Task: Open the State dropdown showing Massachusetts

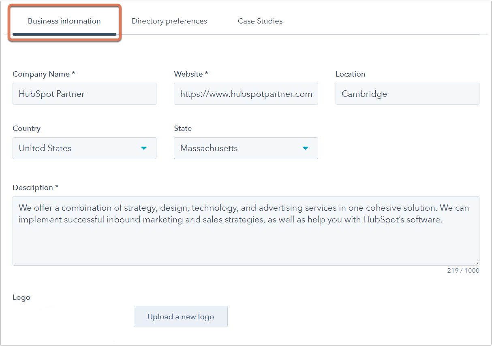Action: tap(246, 148)
